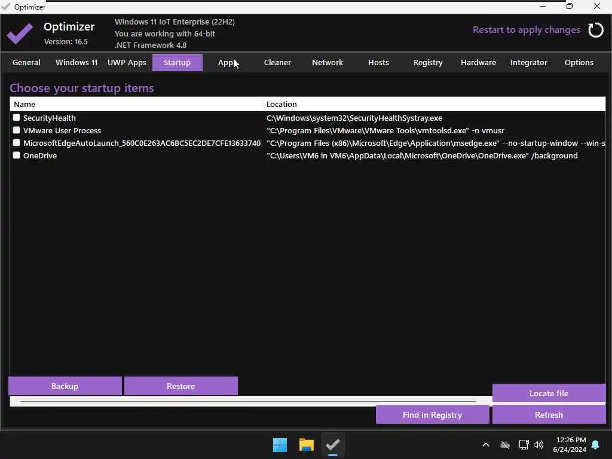Image resolution: width=612 pixels, height=459 pixels.
Task: Select the msedge.exe location text
Action: tap(436, 143)
